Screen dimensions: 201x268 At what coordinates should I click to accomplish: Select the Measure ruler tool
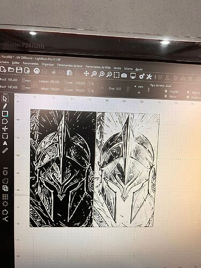(x=5, y=151)
